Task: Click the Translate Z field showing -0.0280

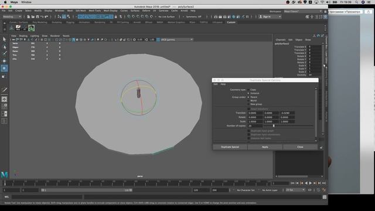Action: tap(287, 113)
